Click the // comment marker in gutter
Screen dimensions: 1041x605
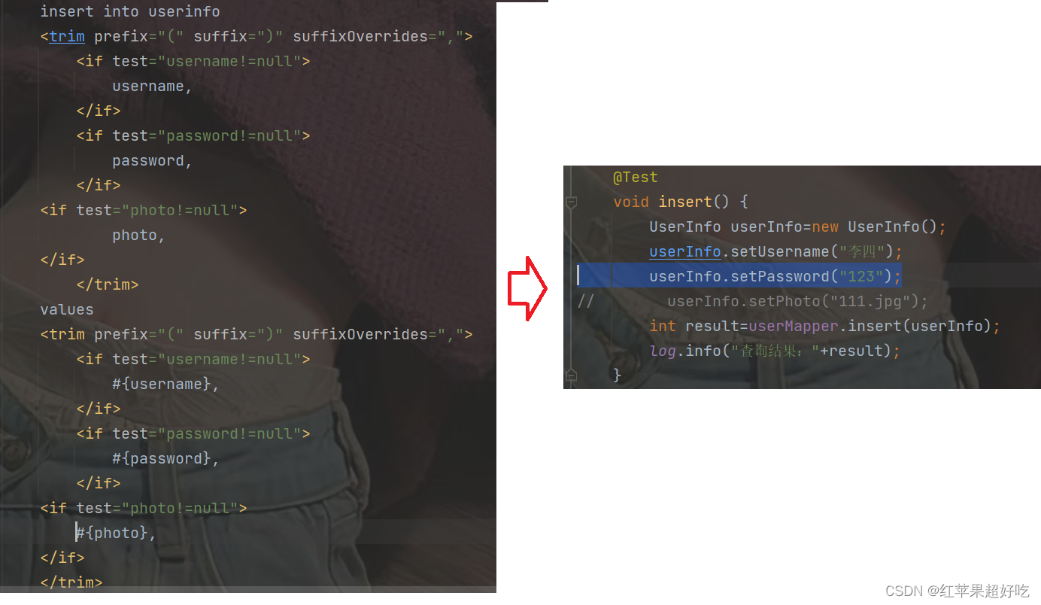pyautogui.click(x=586, y=301)
